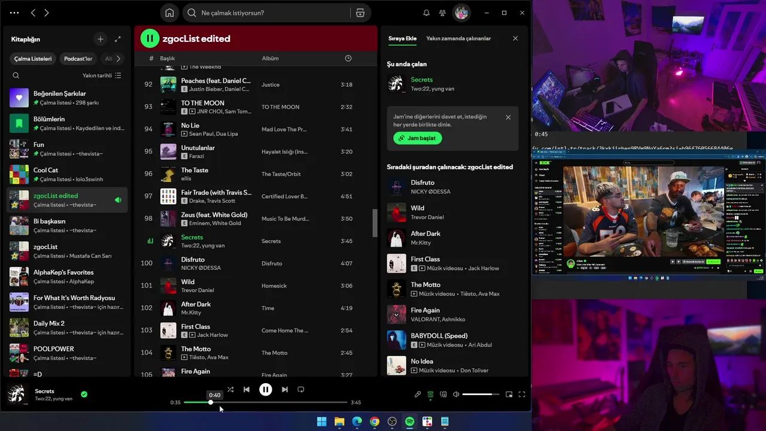This screenshot has height=431, width=766.
Task: Toggle the liked checkmark next to Secrets
Action: point(84,394)
